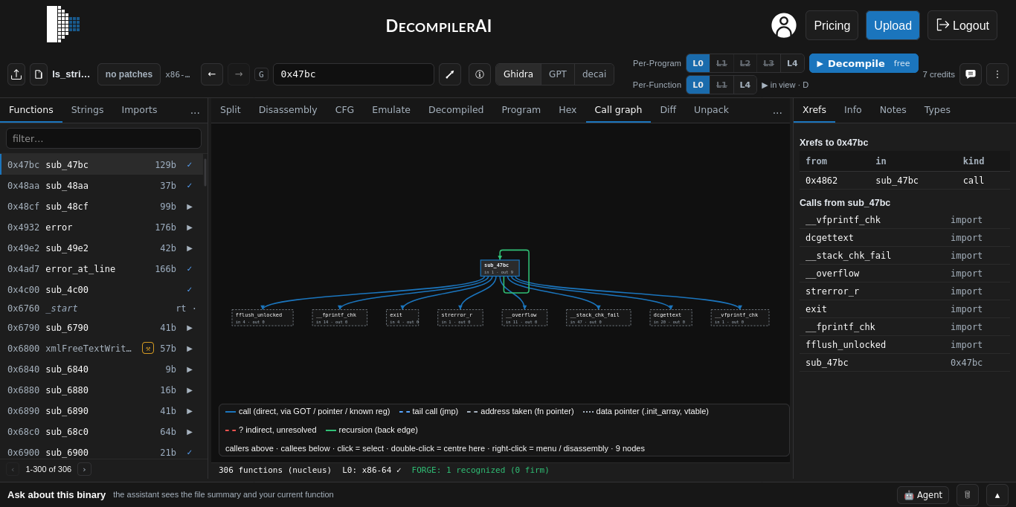Click the play icon on sub_49e2 row
Viewport: 1016px width, 507px height.
(190, 248)
